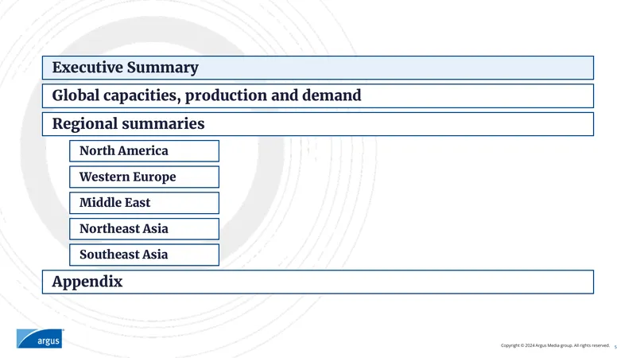Screen dimensions: 636x358
Task: Go to the North America summary
Action: [x=144, y=151]
